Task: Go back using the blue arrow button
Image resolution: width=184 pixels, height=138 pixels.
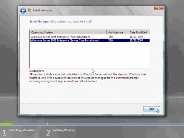Action: [23, 11]
